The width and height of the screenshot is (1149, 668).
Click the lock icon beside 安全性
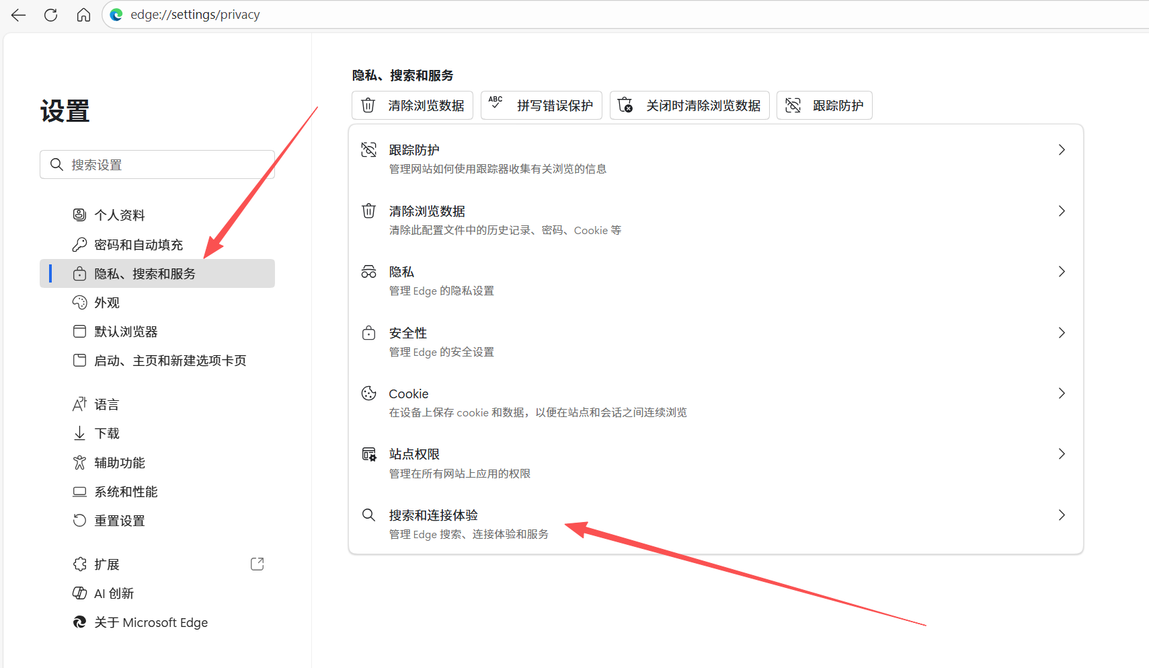[368, 333]
